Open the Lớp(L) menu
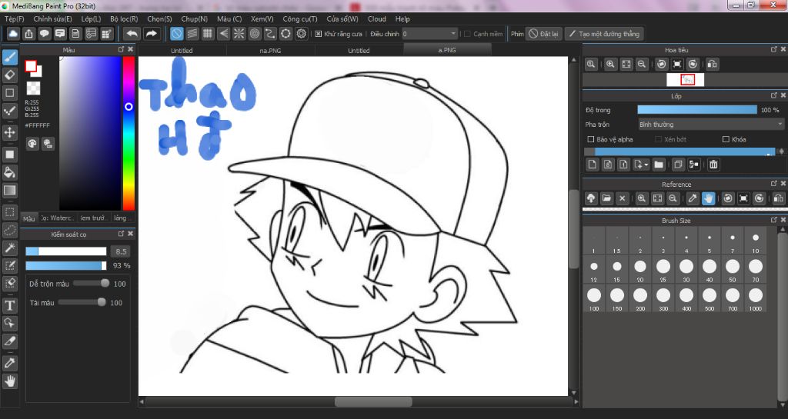788x419 pixels. (91, 18)
